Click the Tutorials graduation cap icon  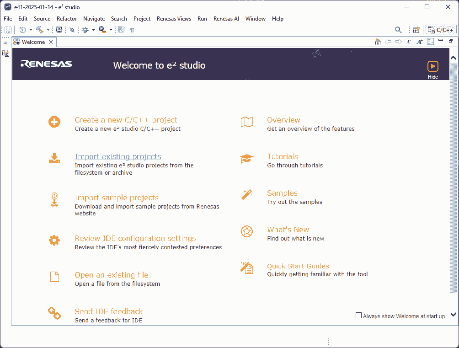[x=247, y=159]
